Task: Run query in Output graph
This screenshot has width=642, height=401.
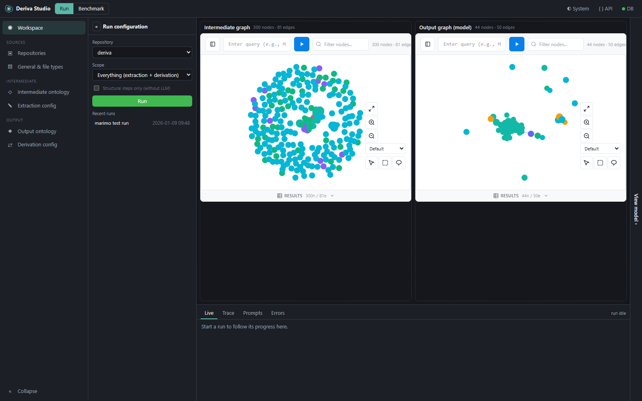Action: coord(517,44)
